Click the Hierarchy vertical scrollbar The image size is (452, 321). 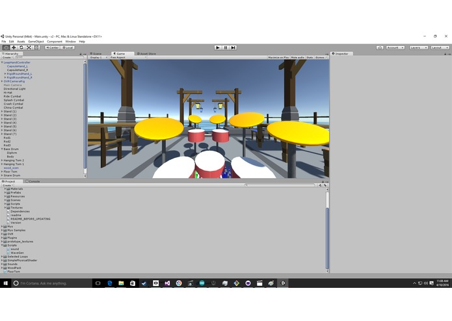(85, 115)
